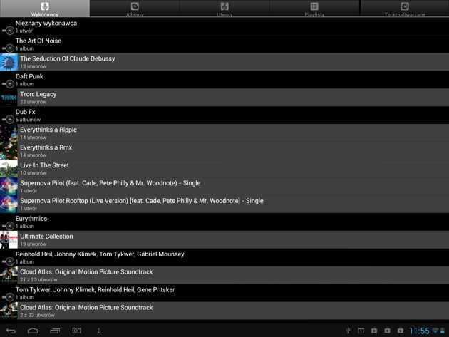The height and width of the screenshot is (337, 449).
Task: Select Supernova Pilot (feat. Cade) single title
Action: point(110,183)
